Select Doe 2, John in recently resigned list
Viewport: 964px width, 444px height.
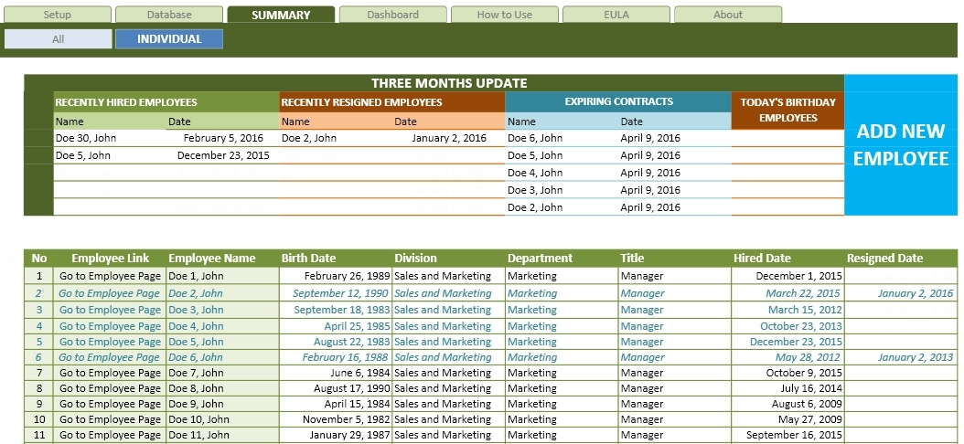(x=309, y=138)
